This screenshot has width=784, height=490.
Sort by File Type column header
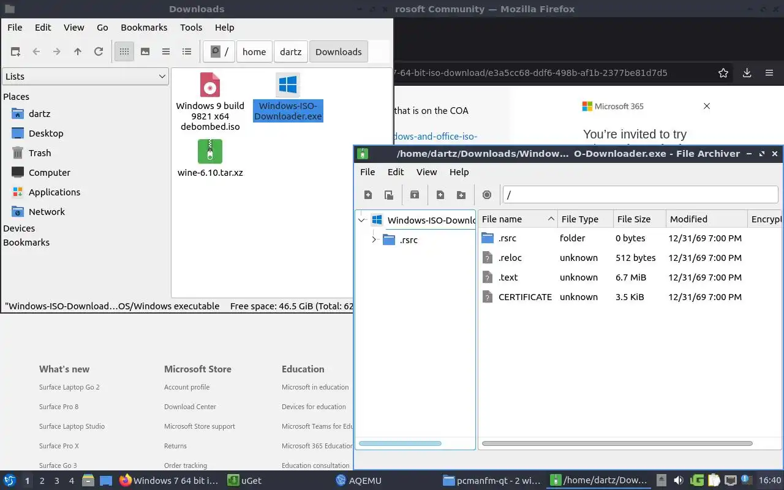click(x=586, y=219)
